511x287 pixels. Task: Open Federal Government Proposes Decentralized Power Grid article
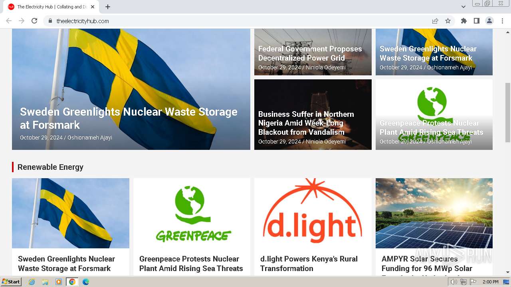[310, 53]
